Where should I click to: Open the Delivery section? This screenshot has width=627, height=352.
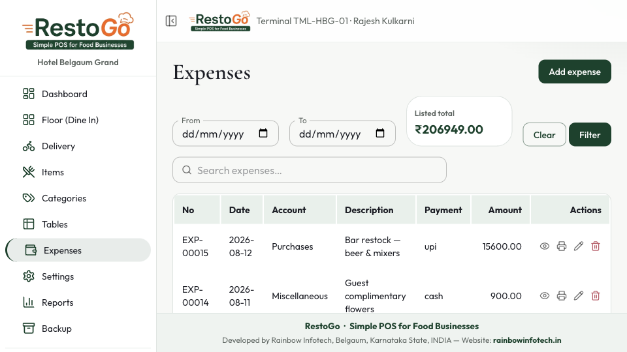tap(78, 146)
